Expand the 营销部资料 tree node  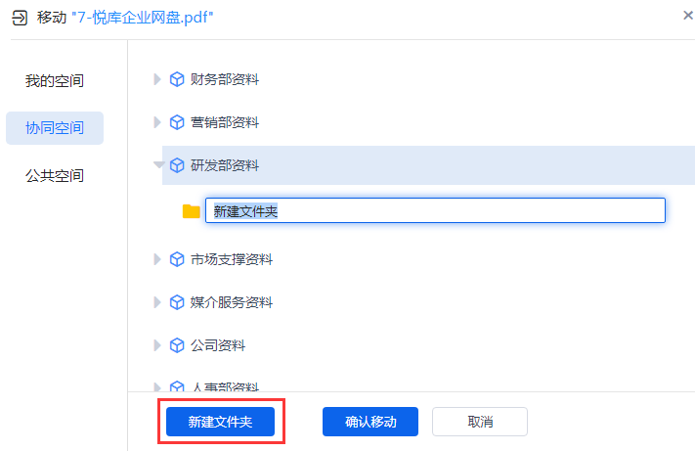click(157, 122)
